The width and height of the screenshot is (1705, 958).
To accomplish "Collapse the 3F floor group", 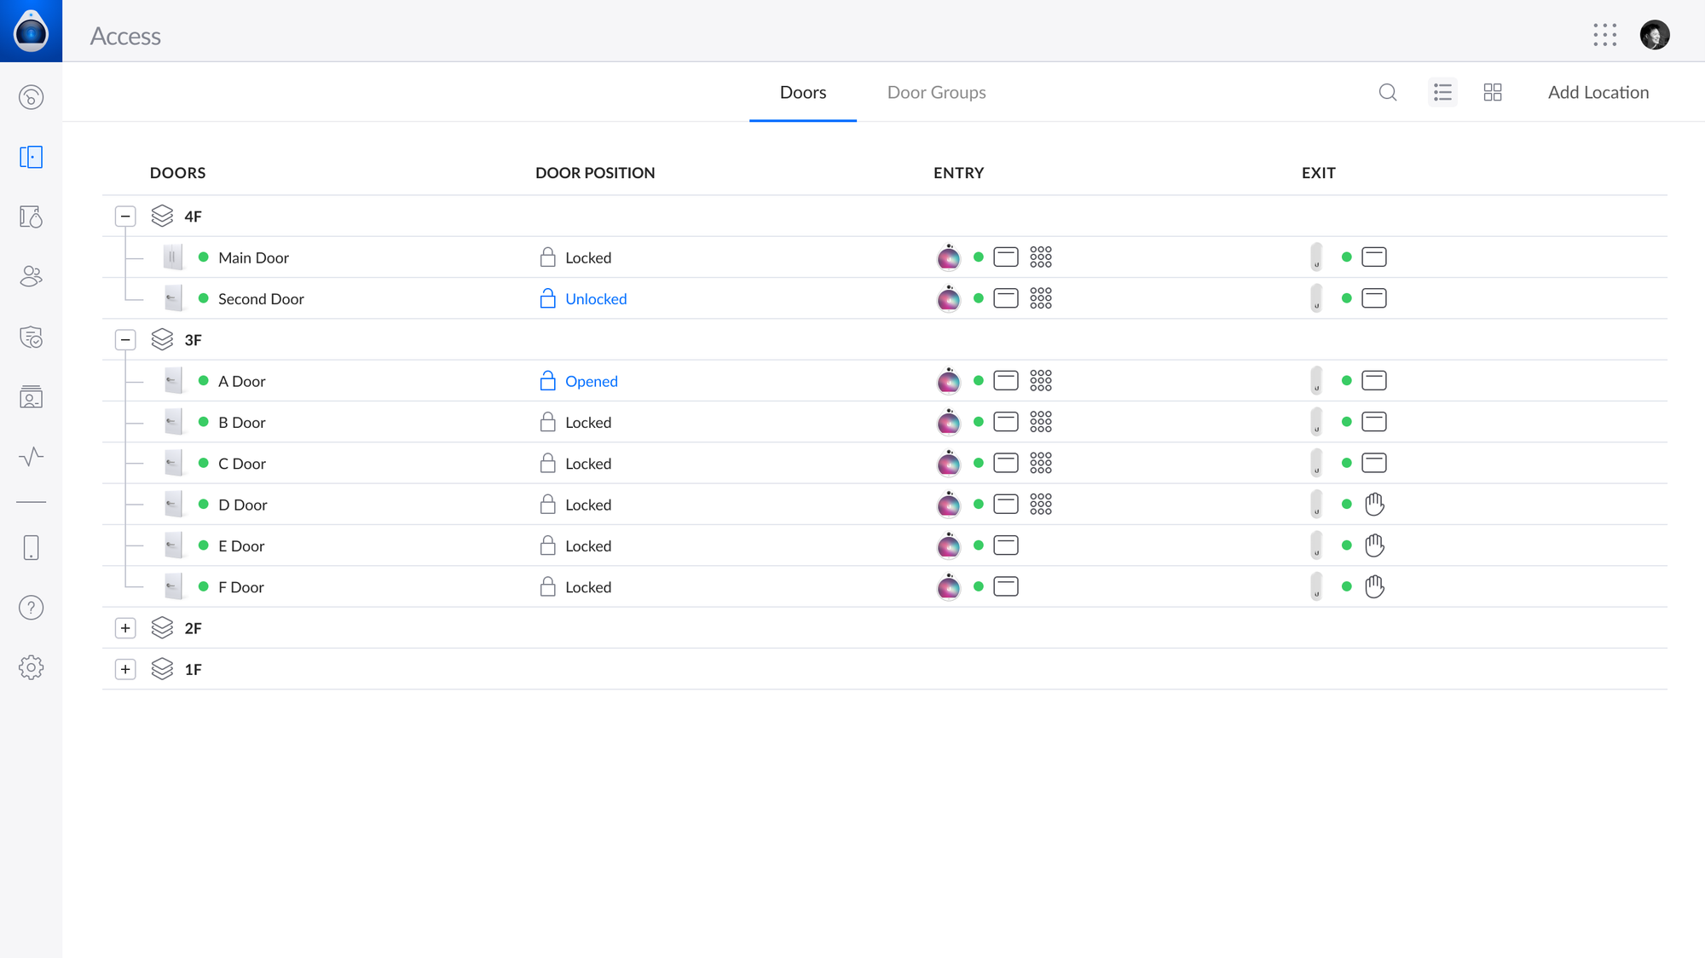I will [x=125, y=340].
